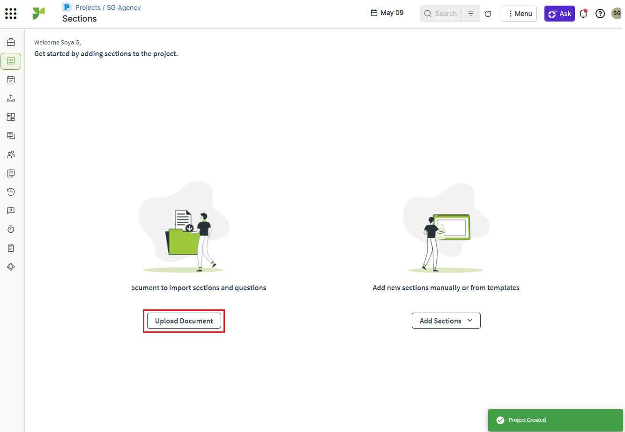Image resolution: width=625 pixels, height=432 pixels.
Task: Expand the Add Sections dropdown
Action: click(x=446, y=321)
